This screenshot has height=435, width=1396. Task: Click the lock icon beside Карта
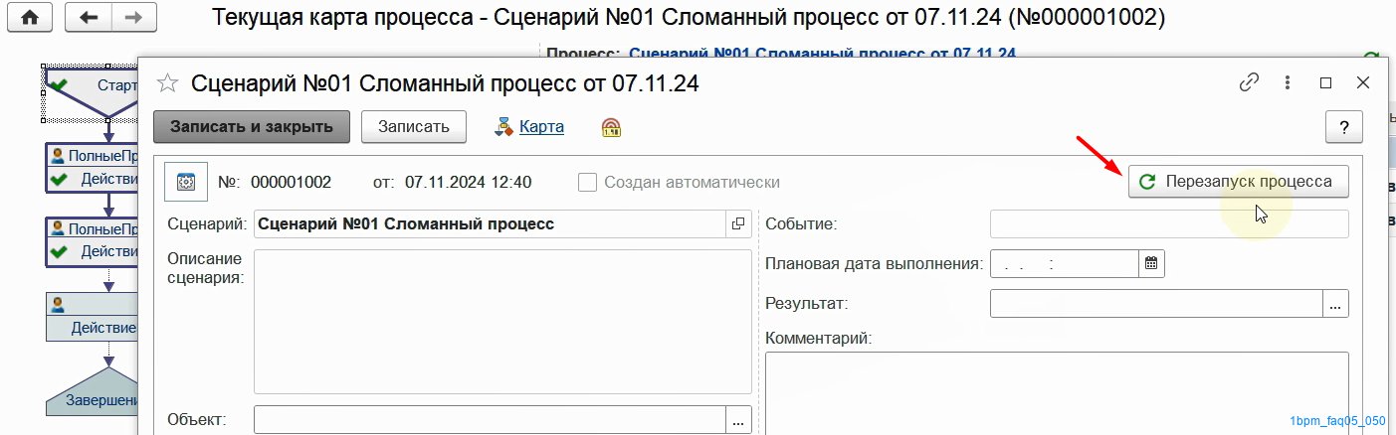point(611,127)
